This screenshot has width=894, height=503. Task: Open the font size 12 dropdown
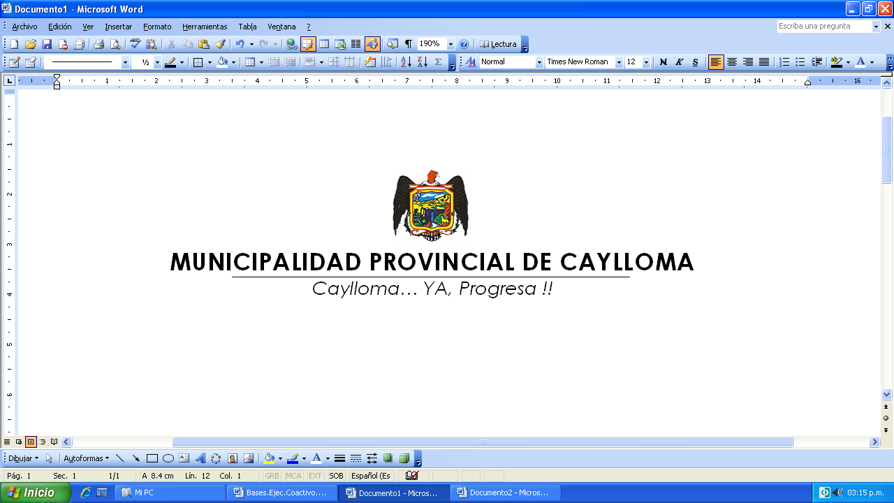click(646, 62)
